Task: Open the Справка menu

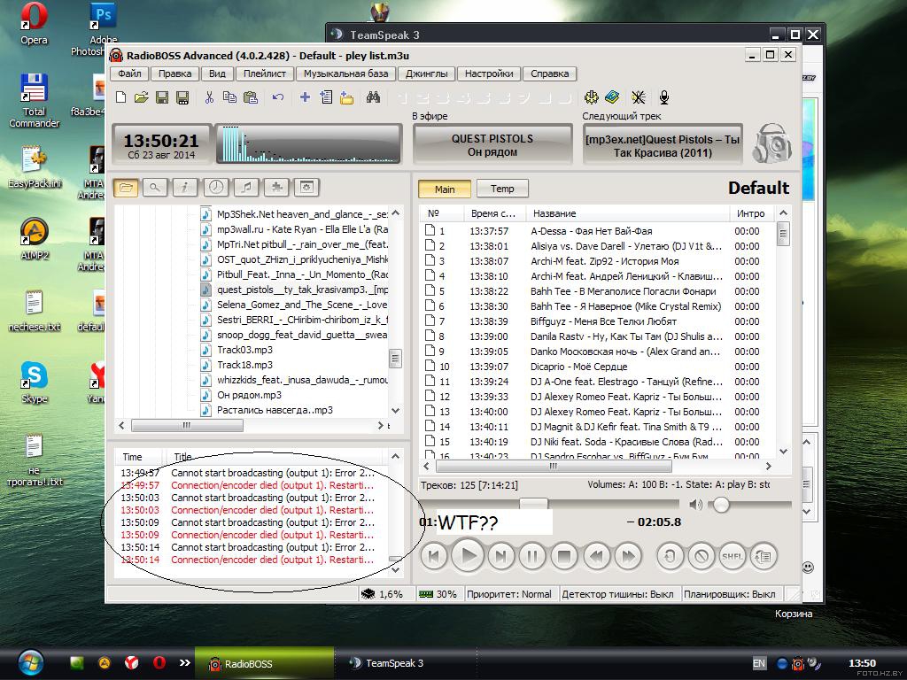Action: [x=549, y=73]
